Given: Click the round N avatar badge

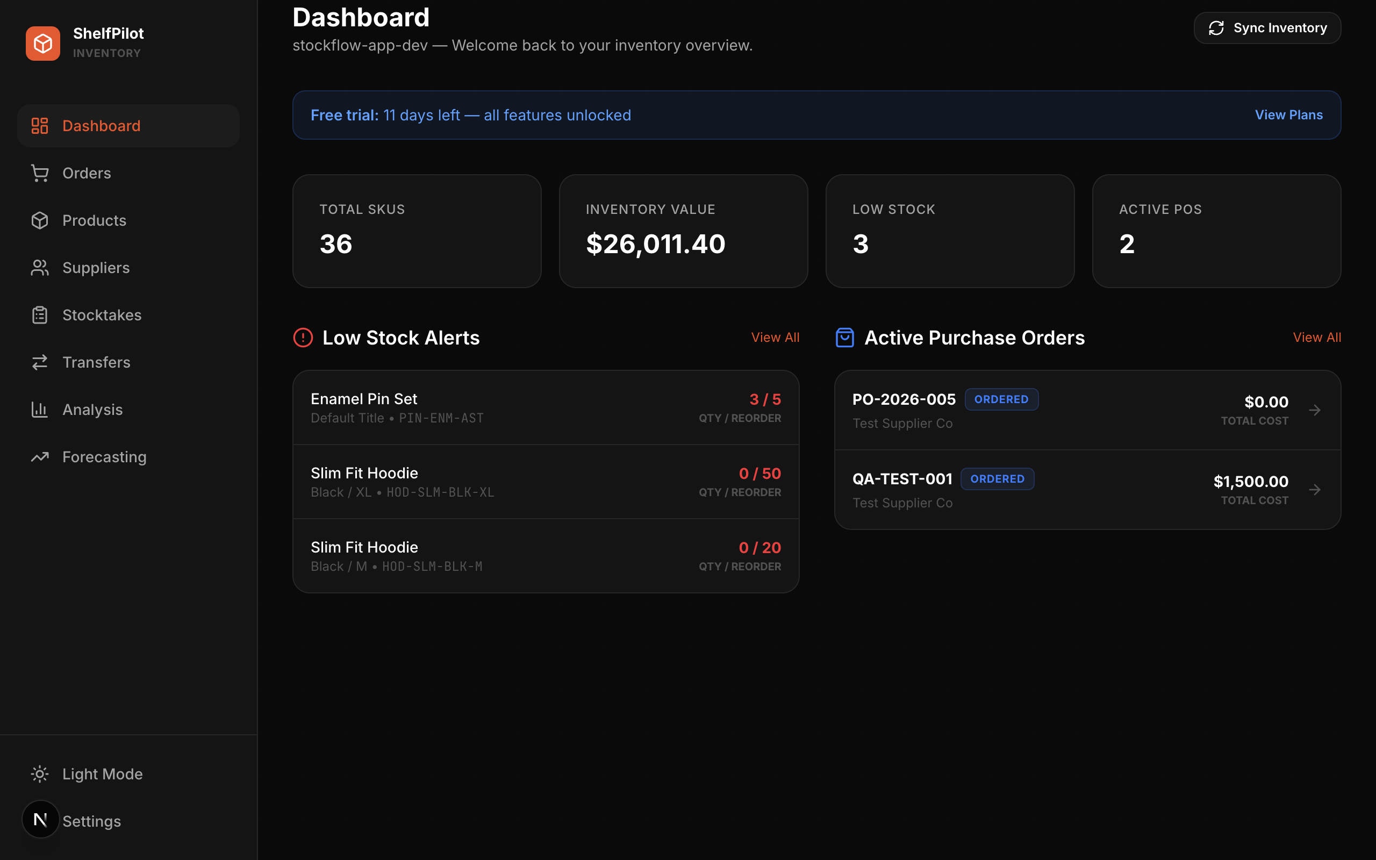Looking at the screenshot, I should tap(40, 819).
